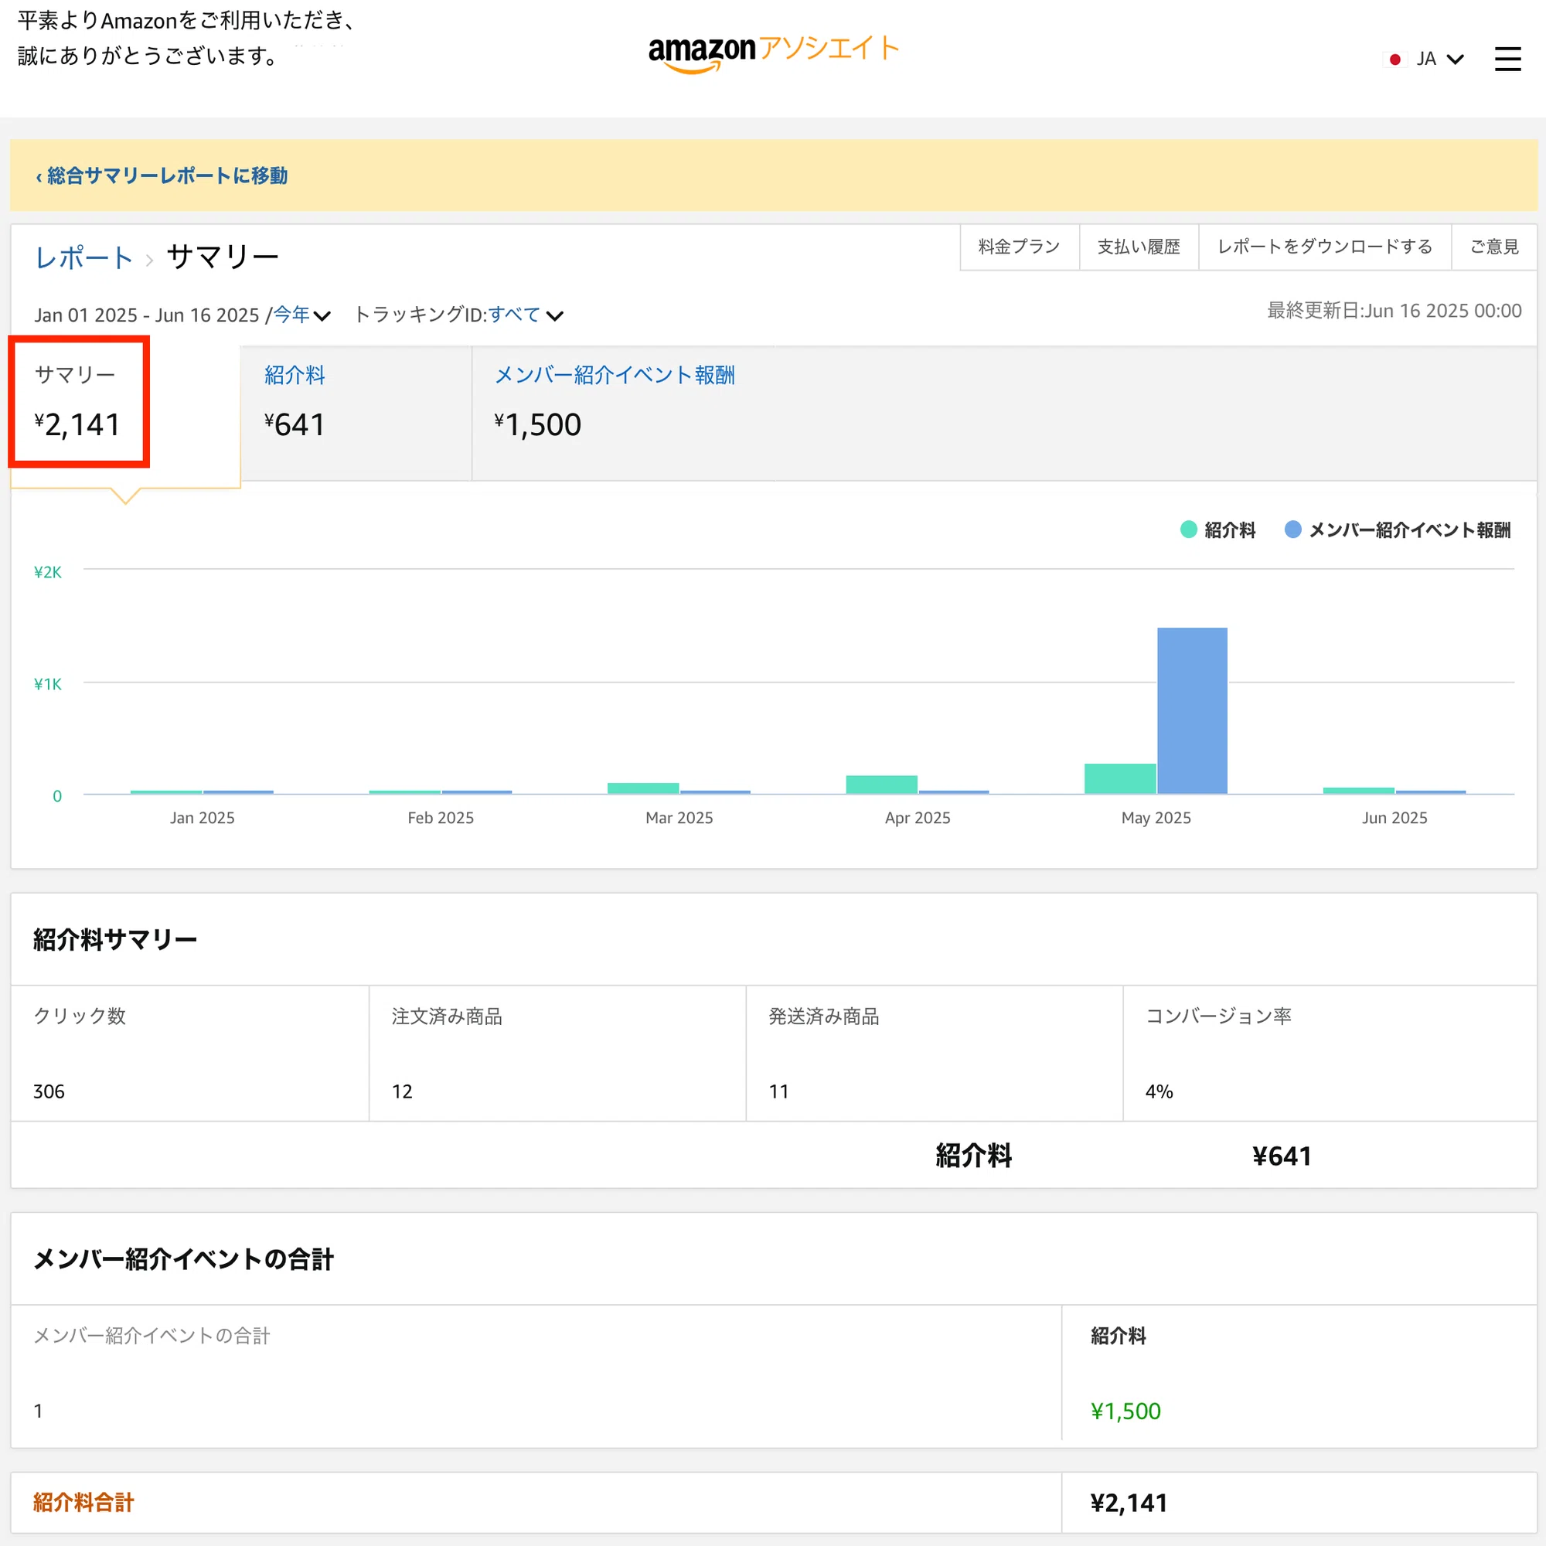
Task: Click レポートをダウンロードする button
Action: click(1324, 247)
